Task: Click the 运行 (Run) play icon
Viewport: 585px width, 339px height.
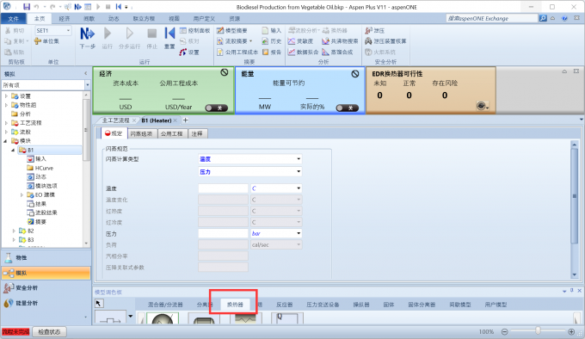Action: [108, 34]
